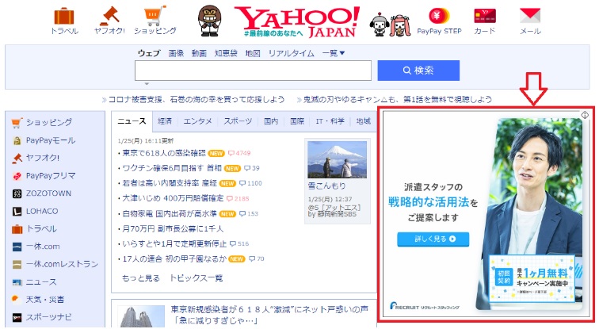The height and width of the screenshot is (329, 599).
Task: Click sidebar LOHACO icon
Action: coord(17,212)
